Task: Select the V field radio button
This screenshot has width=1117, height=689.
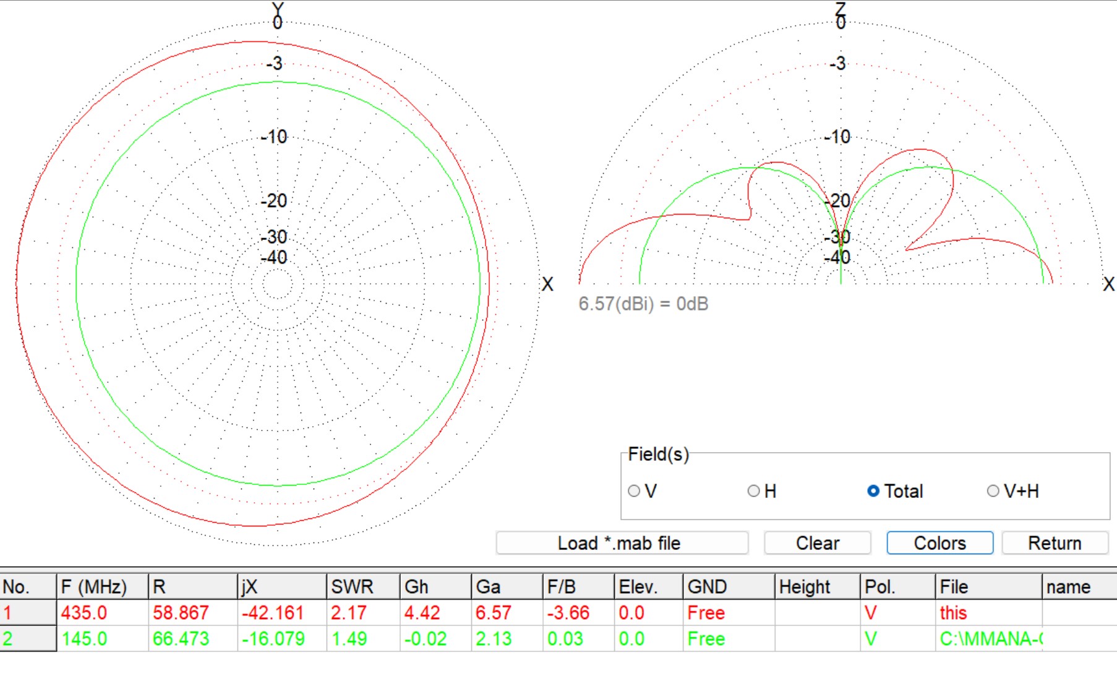Action: [x=634, y=491]
